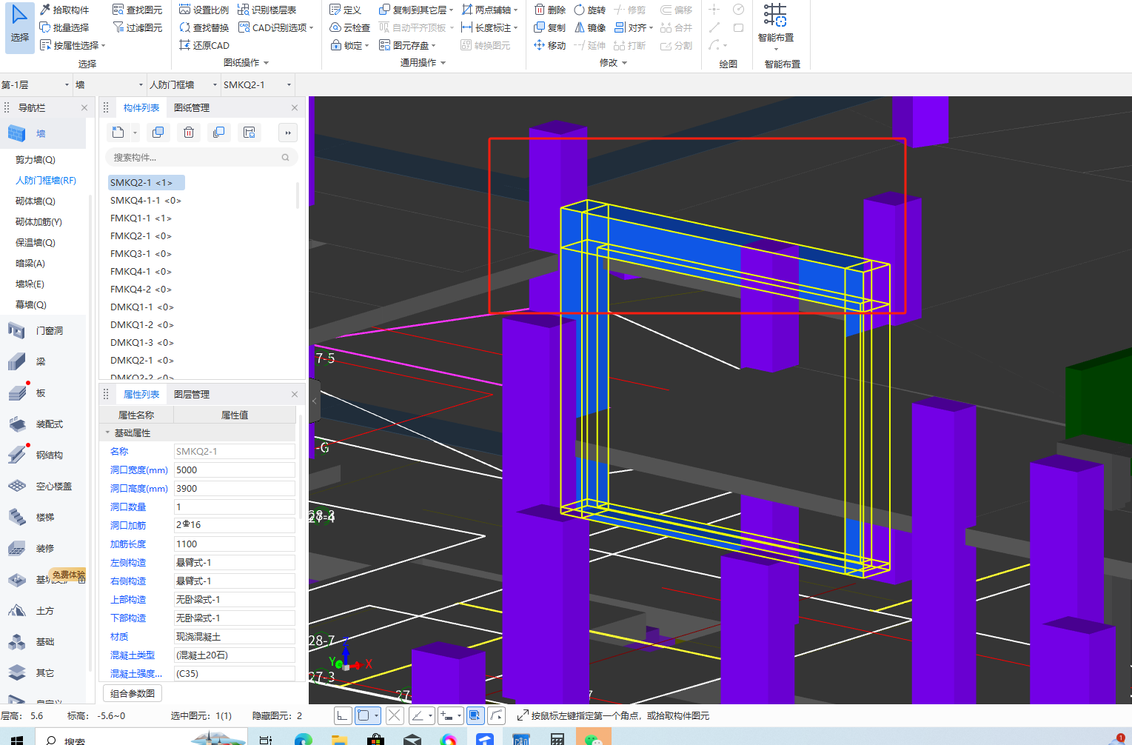Expand 图纸操作 ribbon group menu
Screen dimensions: 1132x745
[247, 63]
